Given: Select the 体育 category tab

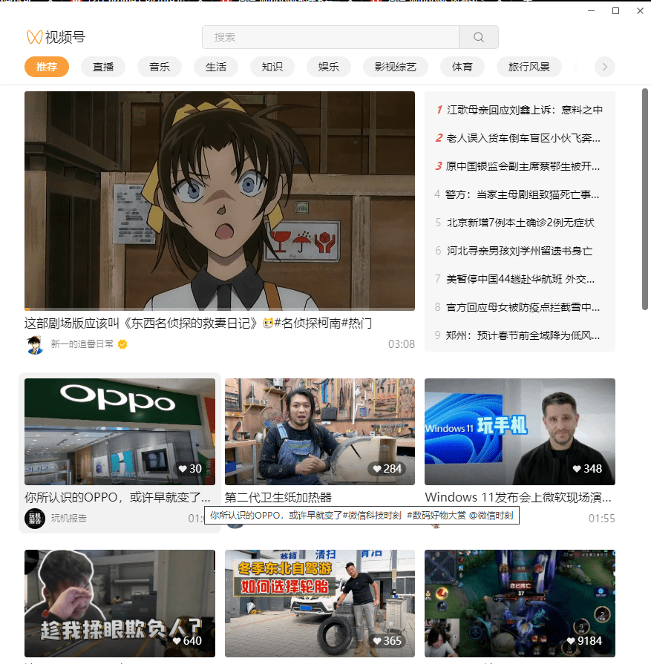Looking at the screenshot, I should pos(462,67).
